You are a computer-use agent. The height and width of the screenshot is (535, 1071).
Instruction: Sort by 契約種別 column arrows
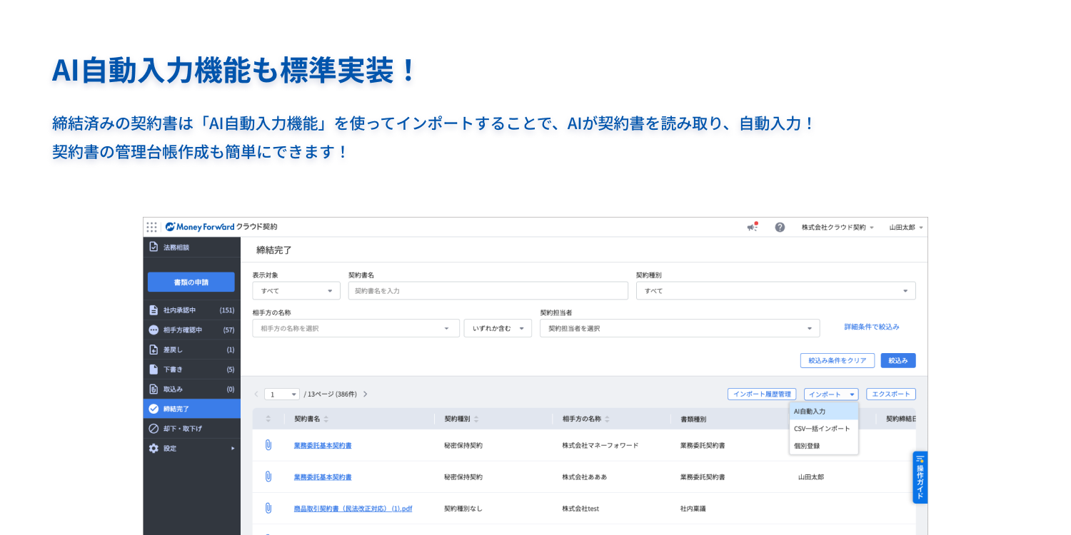(476, 419)
